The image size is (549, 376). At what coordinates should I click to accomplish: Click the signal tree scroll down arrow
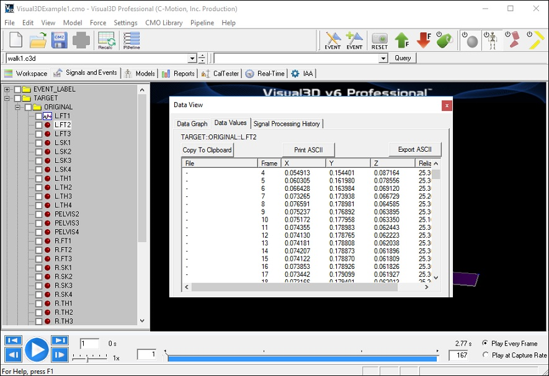coord(142,320)
